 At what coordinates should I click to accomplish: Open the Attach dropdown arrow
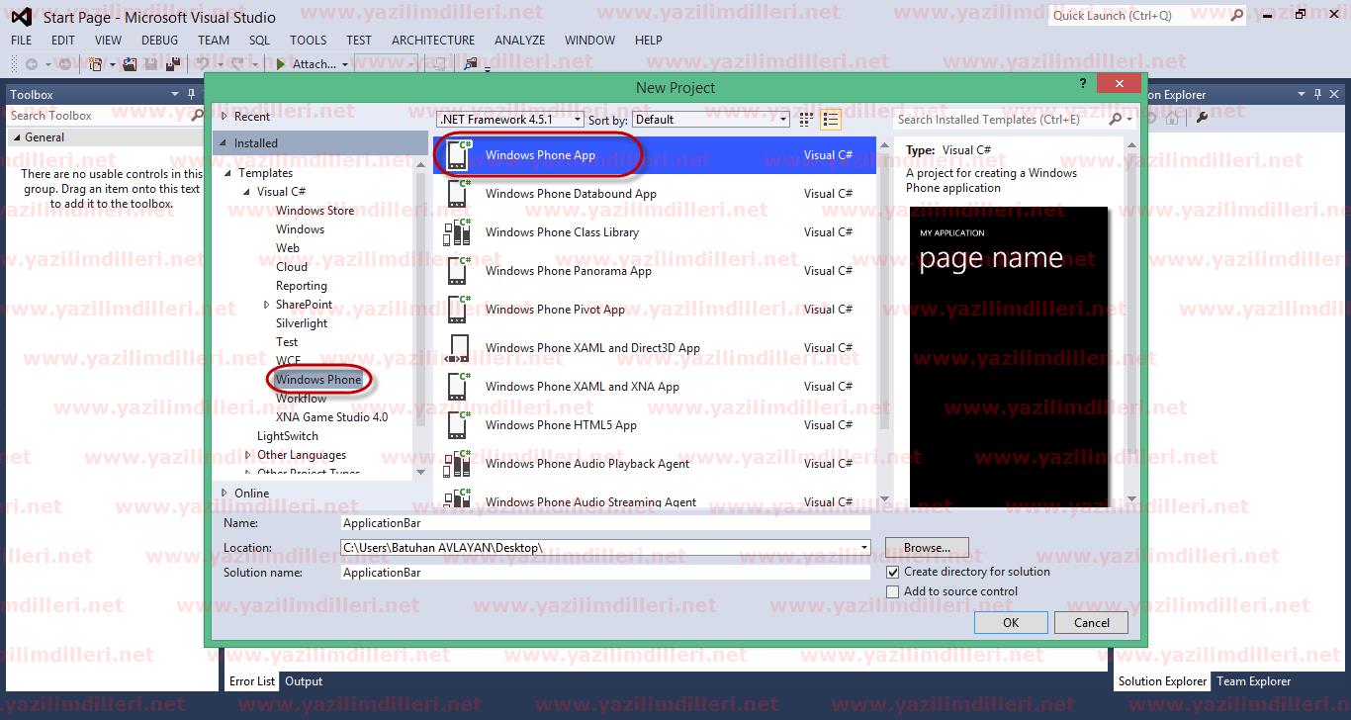[x=345, y=65]
